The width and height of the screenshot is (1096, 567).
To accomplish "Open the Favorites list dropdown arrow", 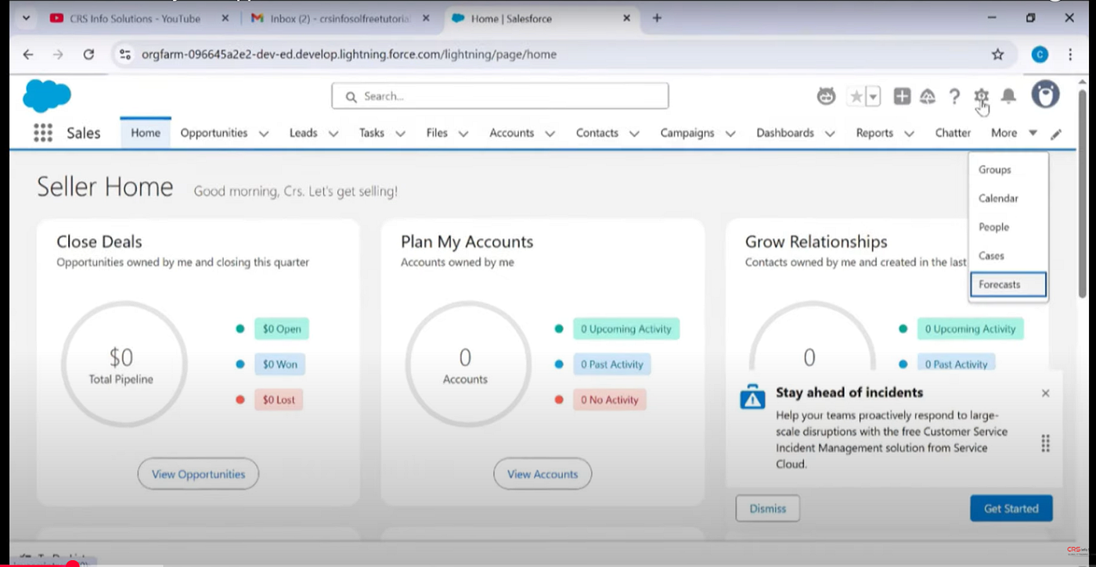I will point(874,96).
